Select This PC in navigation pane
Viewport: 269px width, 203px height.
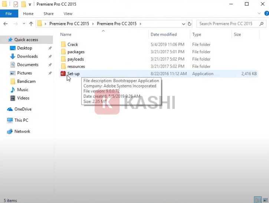pyautogui.click(x=21, y=120)
